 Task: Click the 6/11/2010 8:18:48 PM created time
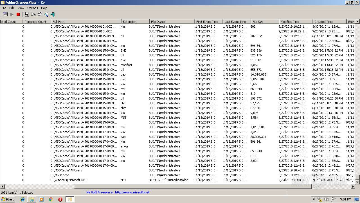327,36
